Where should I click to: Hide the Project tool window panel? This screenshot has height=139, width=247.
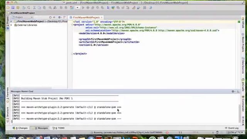coord(64,17)
